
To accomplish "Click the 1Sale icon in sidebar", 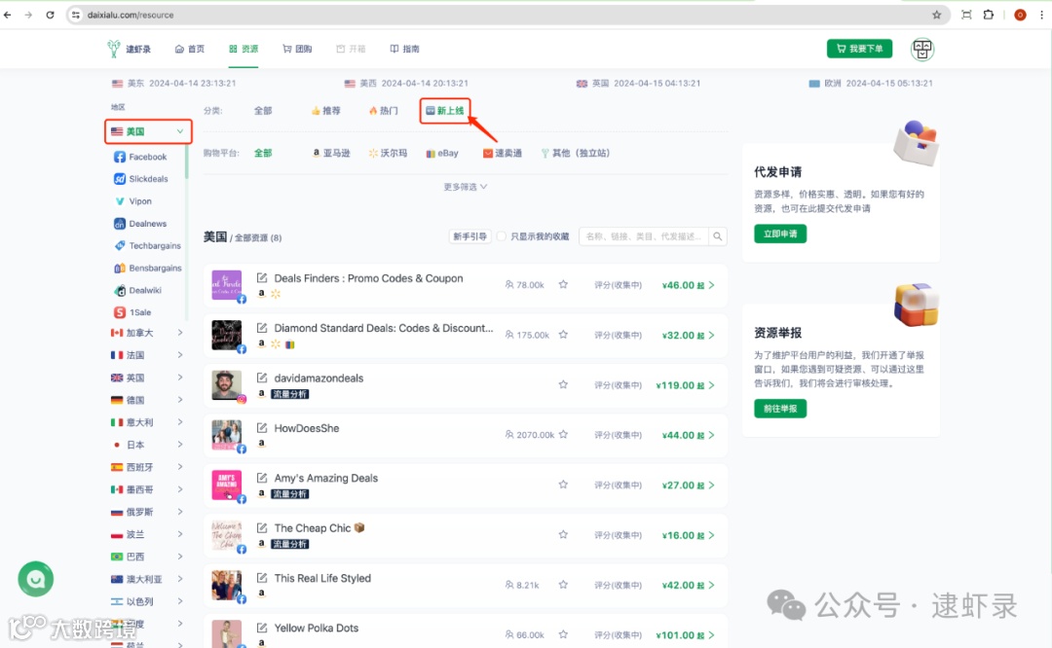I will point(120,312).
